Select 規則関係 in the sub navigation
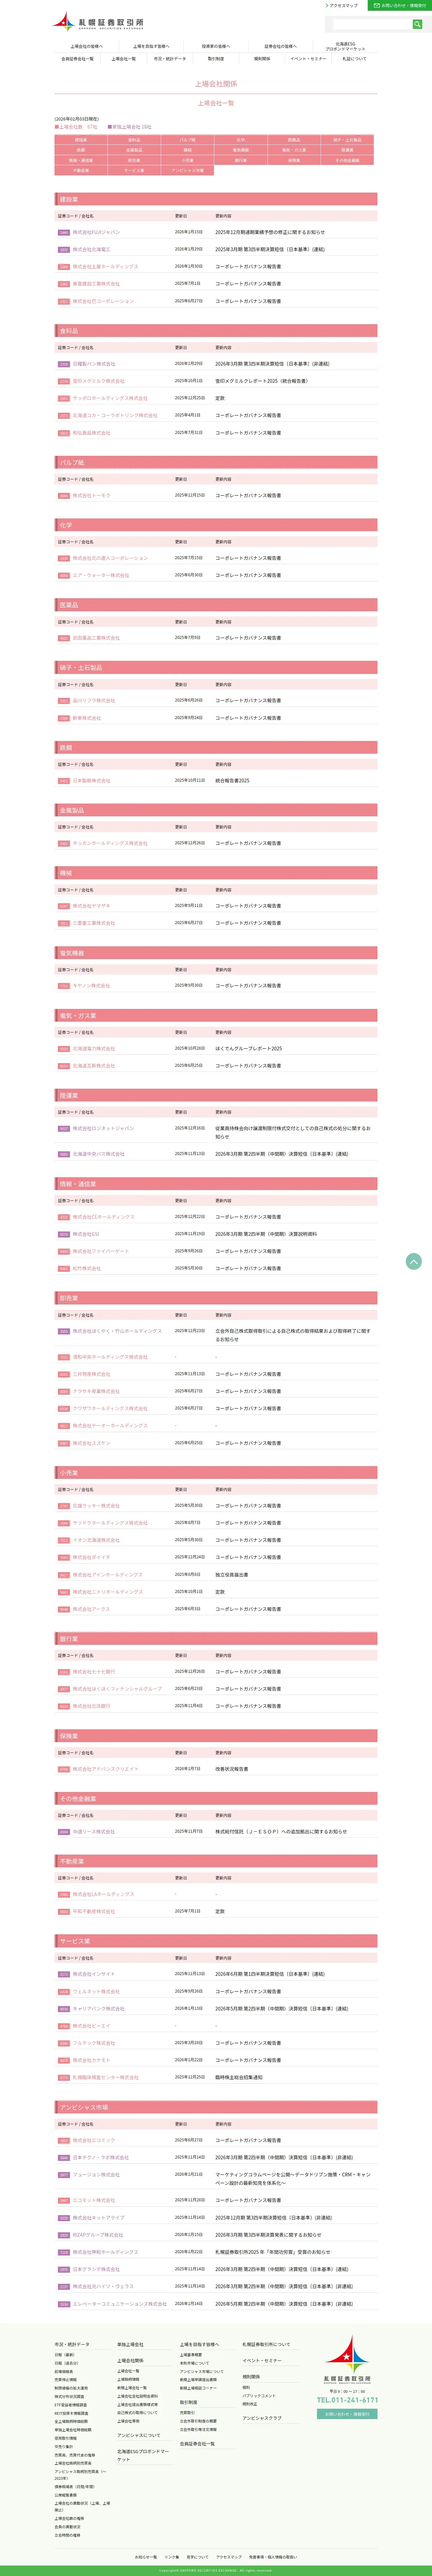The image size is (432, 2576). coord(262,59)
